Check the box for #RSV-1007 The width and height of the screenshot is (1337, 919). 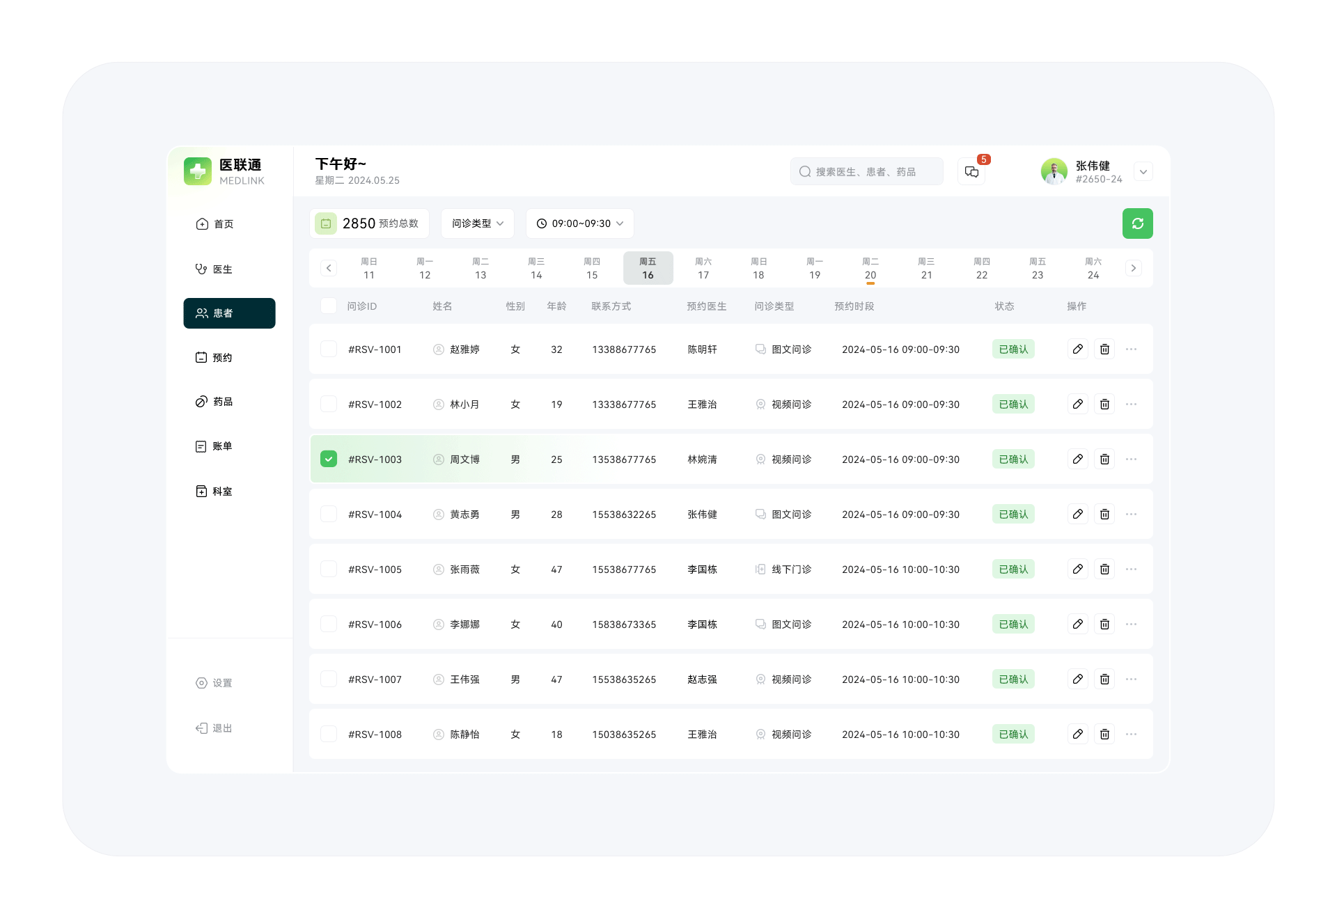pos(329,679)
